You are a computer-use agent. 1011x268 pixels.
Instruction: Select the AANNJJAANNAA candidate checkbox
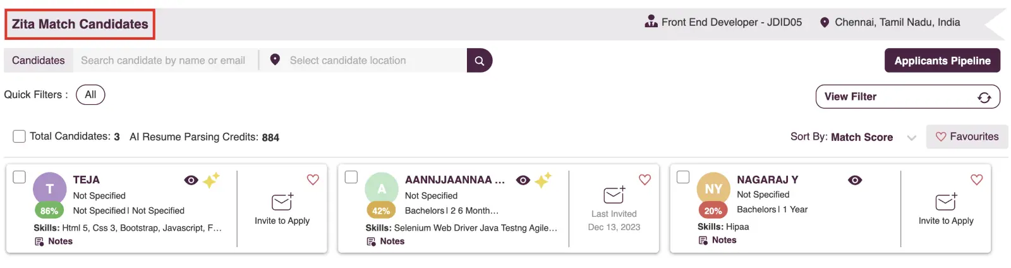(351, 177)
